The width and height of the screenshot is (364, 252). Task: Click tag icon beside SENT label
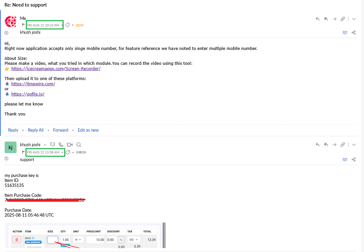click(x=68, y=25)
